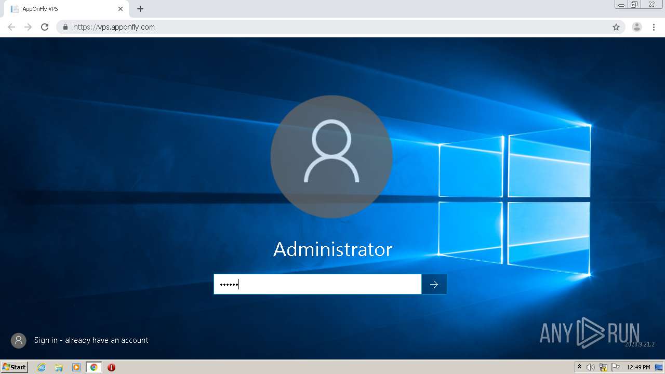Open the red Opera-style taskbar icon

[111, 367]
